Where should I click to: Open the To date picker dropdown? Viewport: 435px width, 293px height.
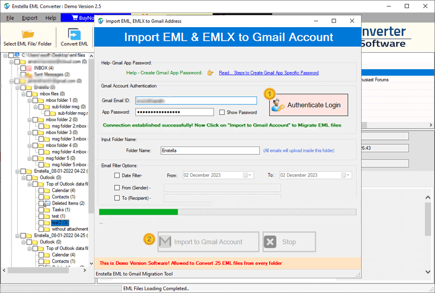tap(346, 175)
